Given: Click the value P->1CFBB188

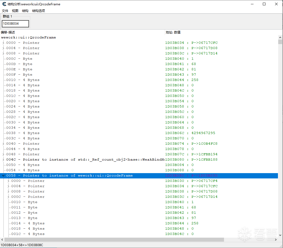Looking at the screenshot, I should click(x=205, y=160).
